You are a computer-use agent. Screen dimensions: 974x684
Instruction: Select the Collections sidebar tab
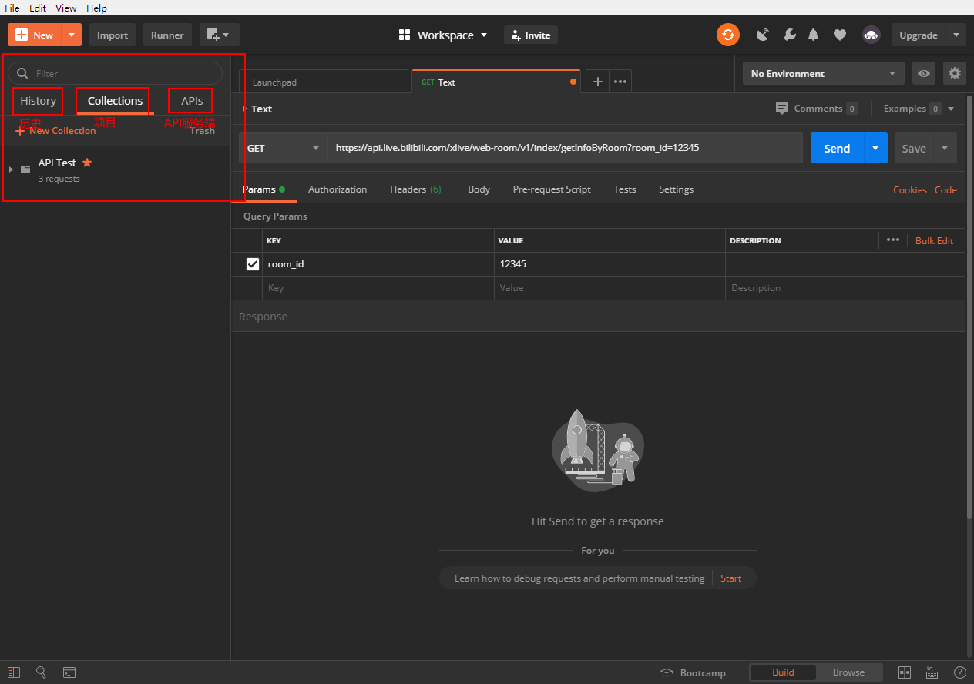115,101
